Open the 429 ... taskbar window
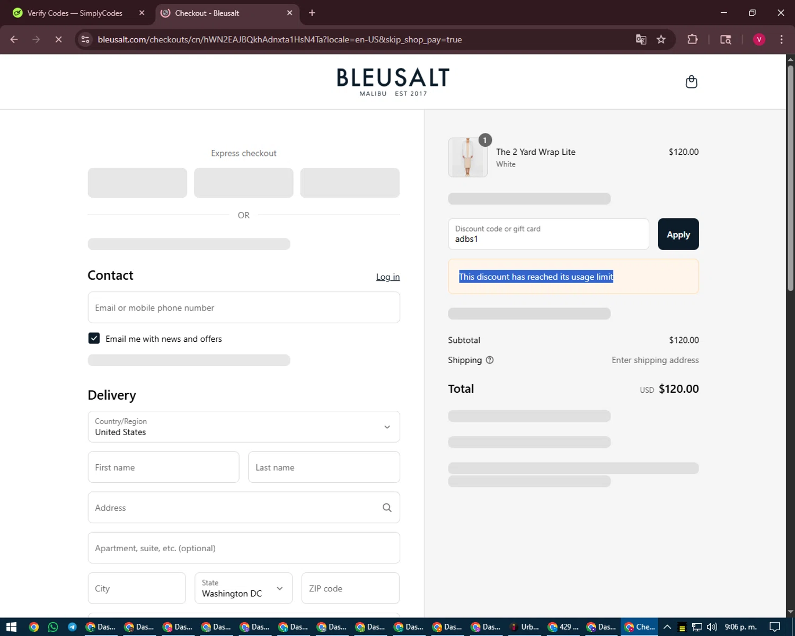795x636 pixels. click(x=563, y=627)
